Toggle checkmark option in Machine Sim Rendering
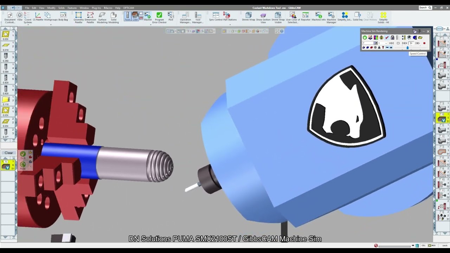The image size is (450, 253). point(387,38)
